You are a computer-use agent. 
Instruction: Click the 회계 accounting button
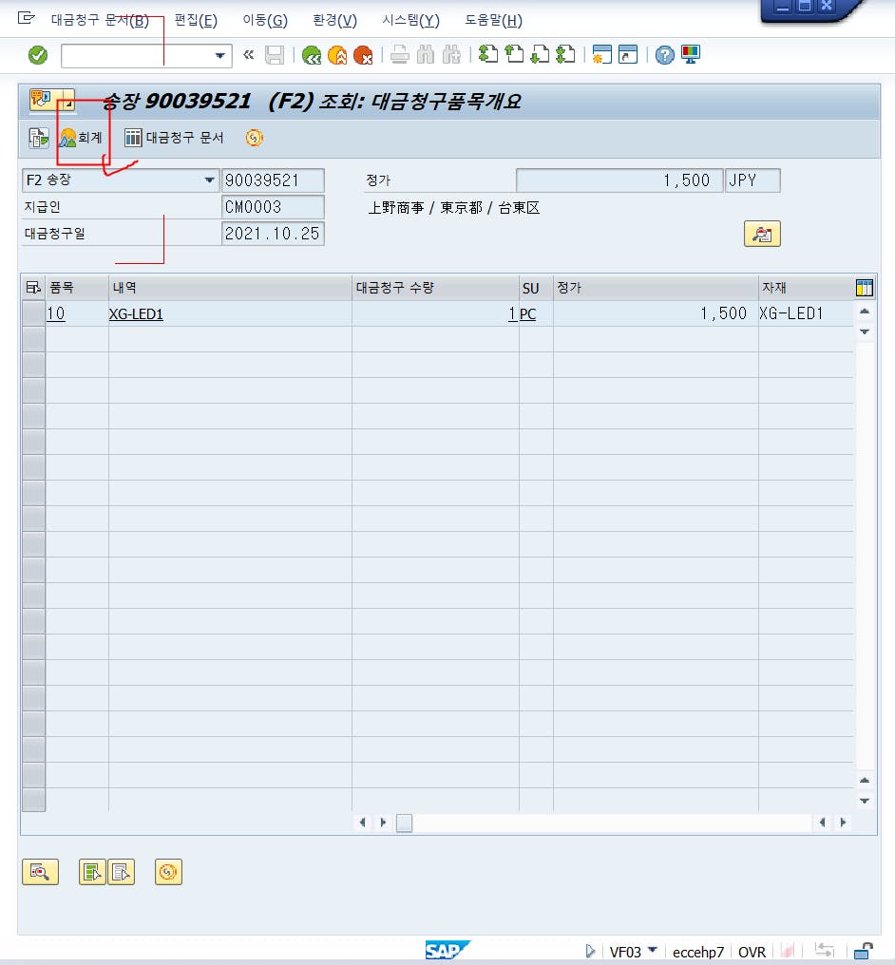81,137
